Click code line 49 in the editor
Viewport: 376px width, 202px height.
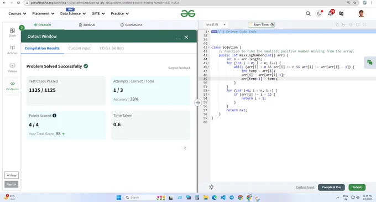(293, 79)
